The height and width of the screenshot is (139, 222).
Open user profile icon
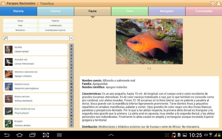(x=219, y=3)
